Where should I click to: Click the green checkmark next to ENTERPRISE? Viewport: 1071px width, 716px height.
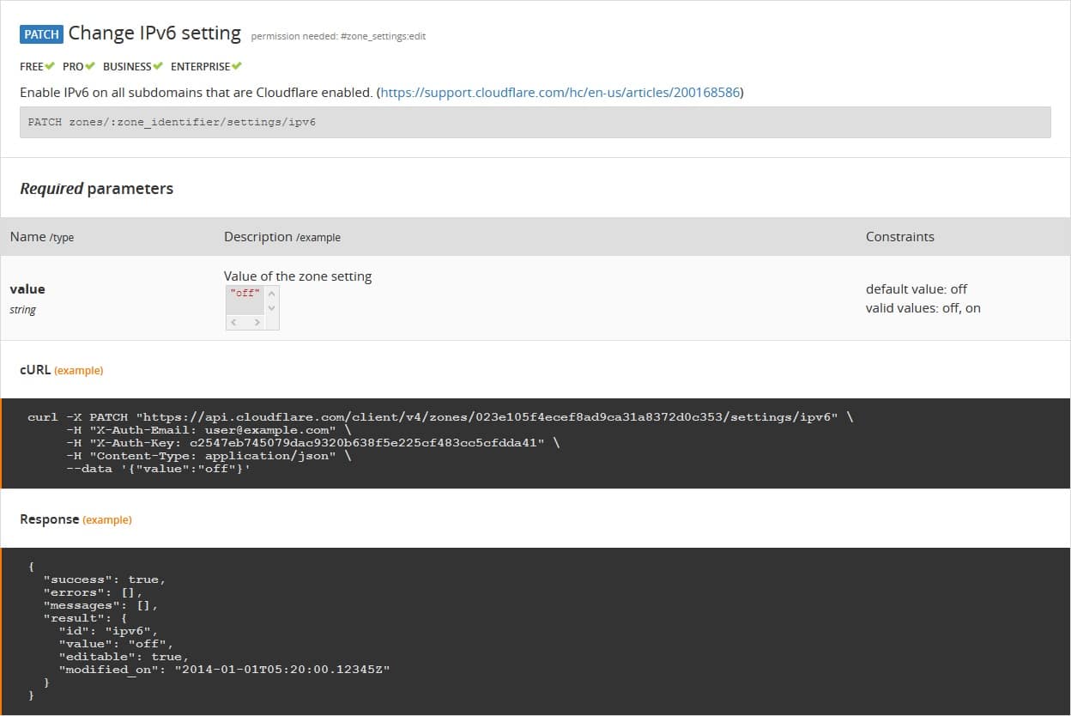coord(237,66)
